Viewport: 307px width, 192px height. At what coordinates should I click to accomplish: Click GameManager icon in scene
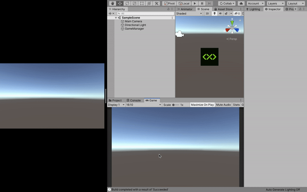click(210, 57)
